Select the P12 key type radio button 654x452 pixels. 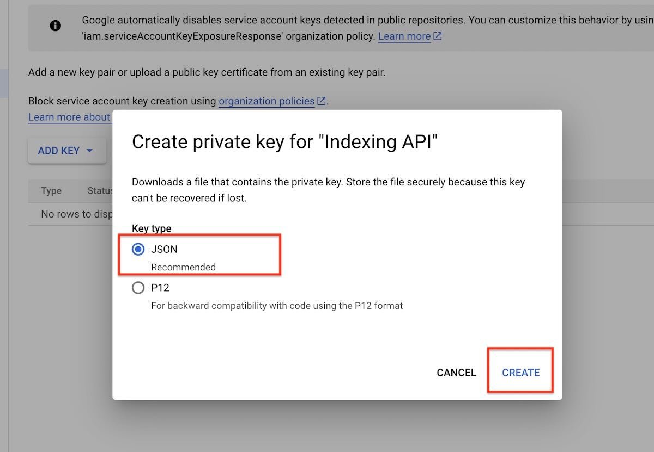tap(138, 288)
